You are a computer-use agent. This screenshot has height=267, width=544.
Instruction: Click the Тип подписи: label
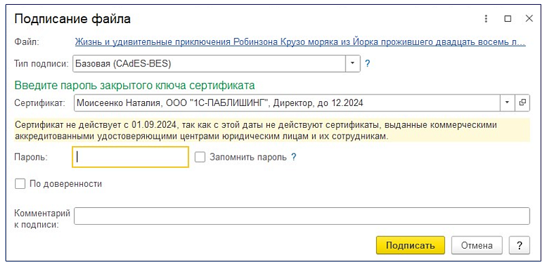pos(42,63)
